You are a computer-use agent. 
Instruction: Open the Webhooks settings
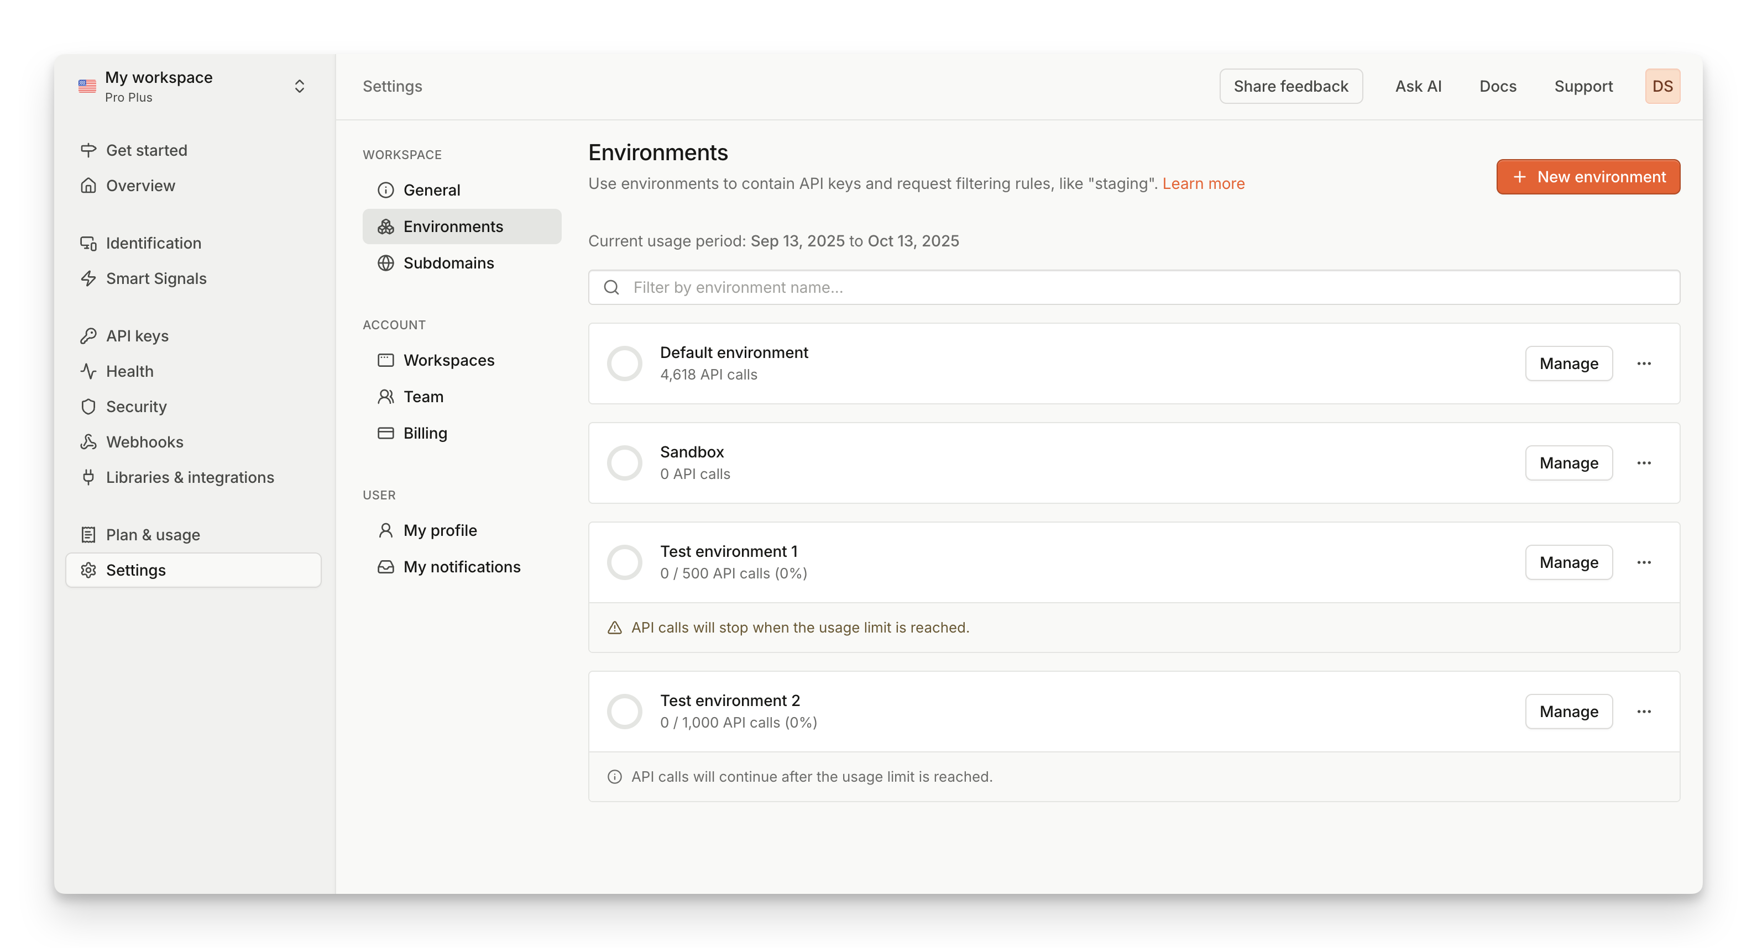[144, 441]
